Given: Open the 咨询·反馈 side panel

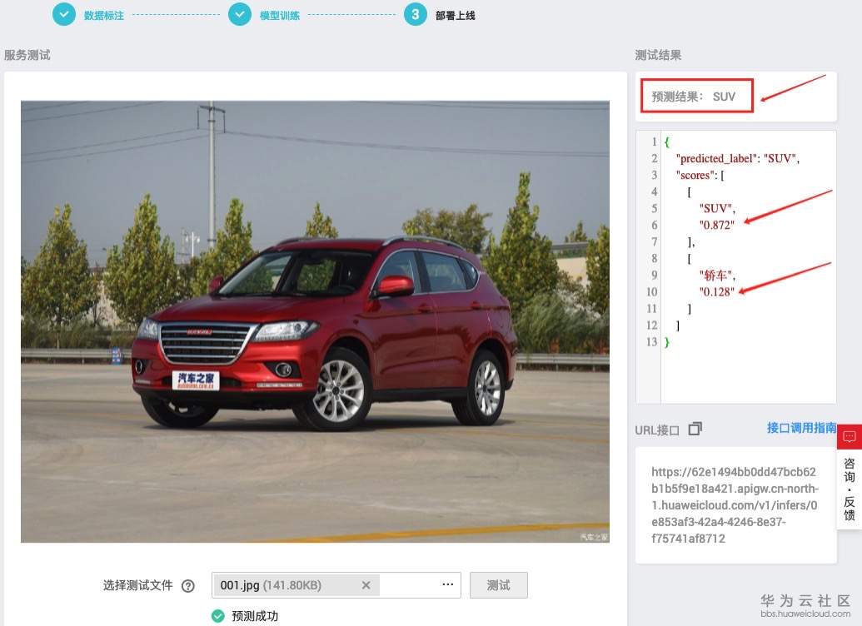Looking at the screenshot, I should point(850,489).
